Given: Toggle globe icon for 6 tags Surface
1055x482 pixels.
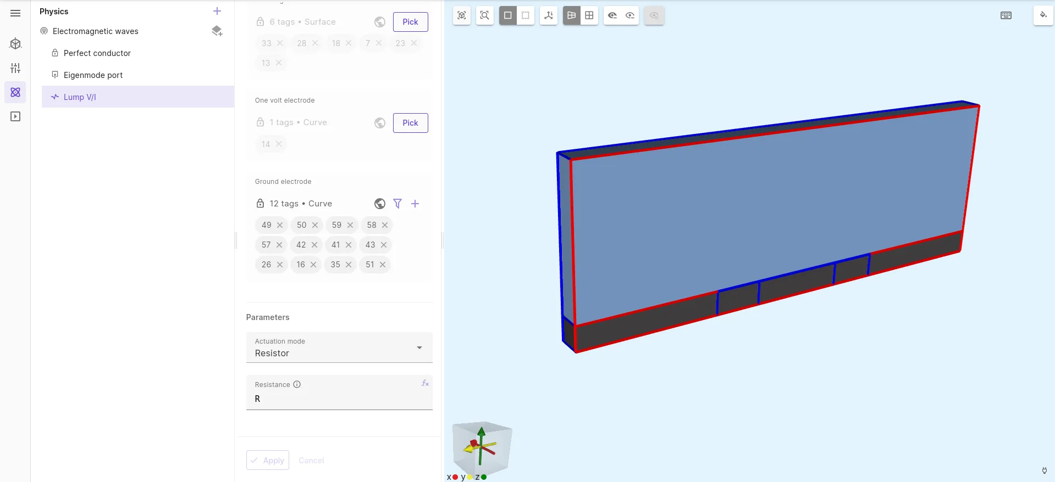Looking at the screenshot, I should pyautogui.click(x=380, y=22).
